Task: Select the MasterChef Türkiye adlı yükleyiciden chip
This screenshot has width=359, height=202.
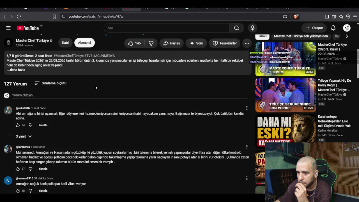Action: tap(301, 36)
